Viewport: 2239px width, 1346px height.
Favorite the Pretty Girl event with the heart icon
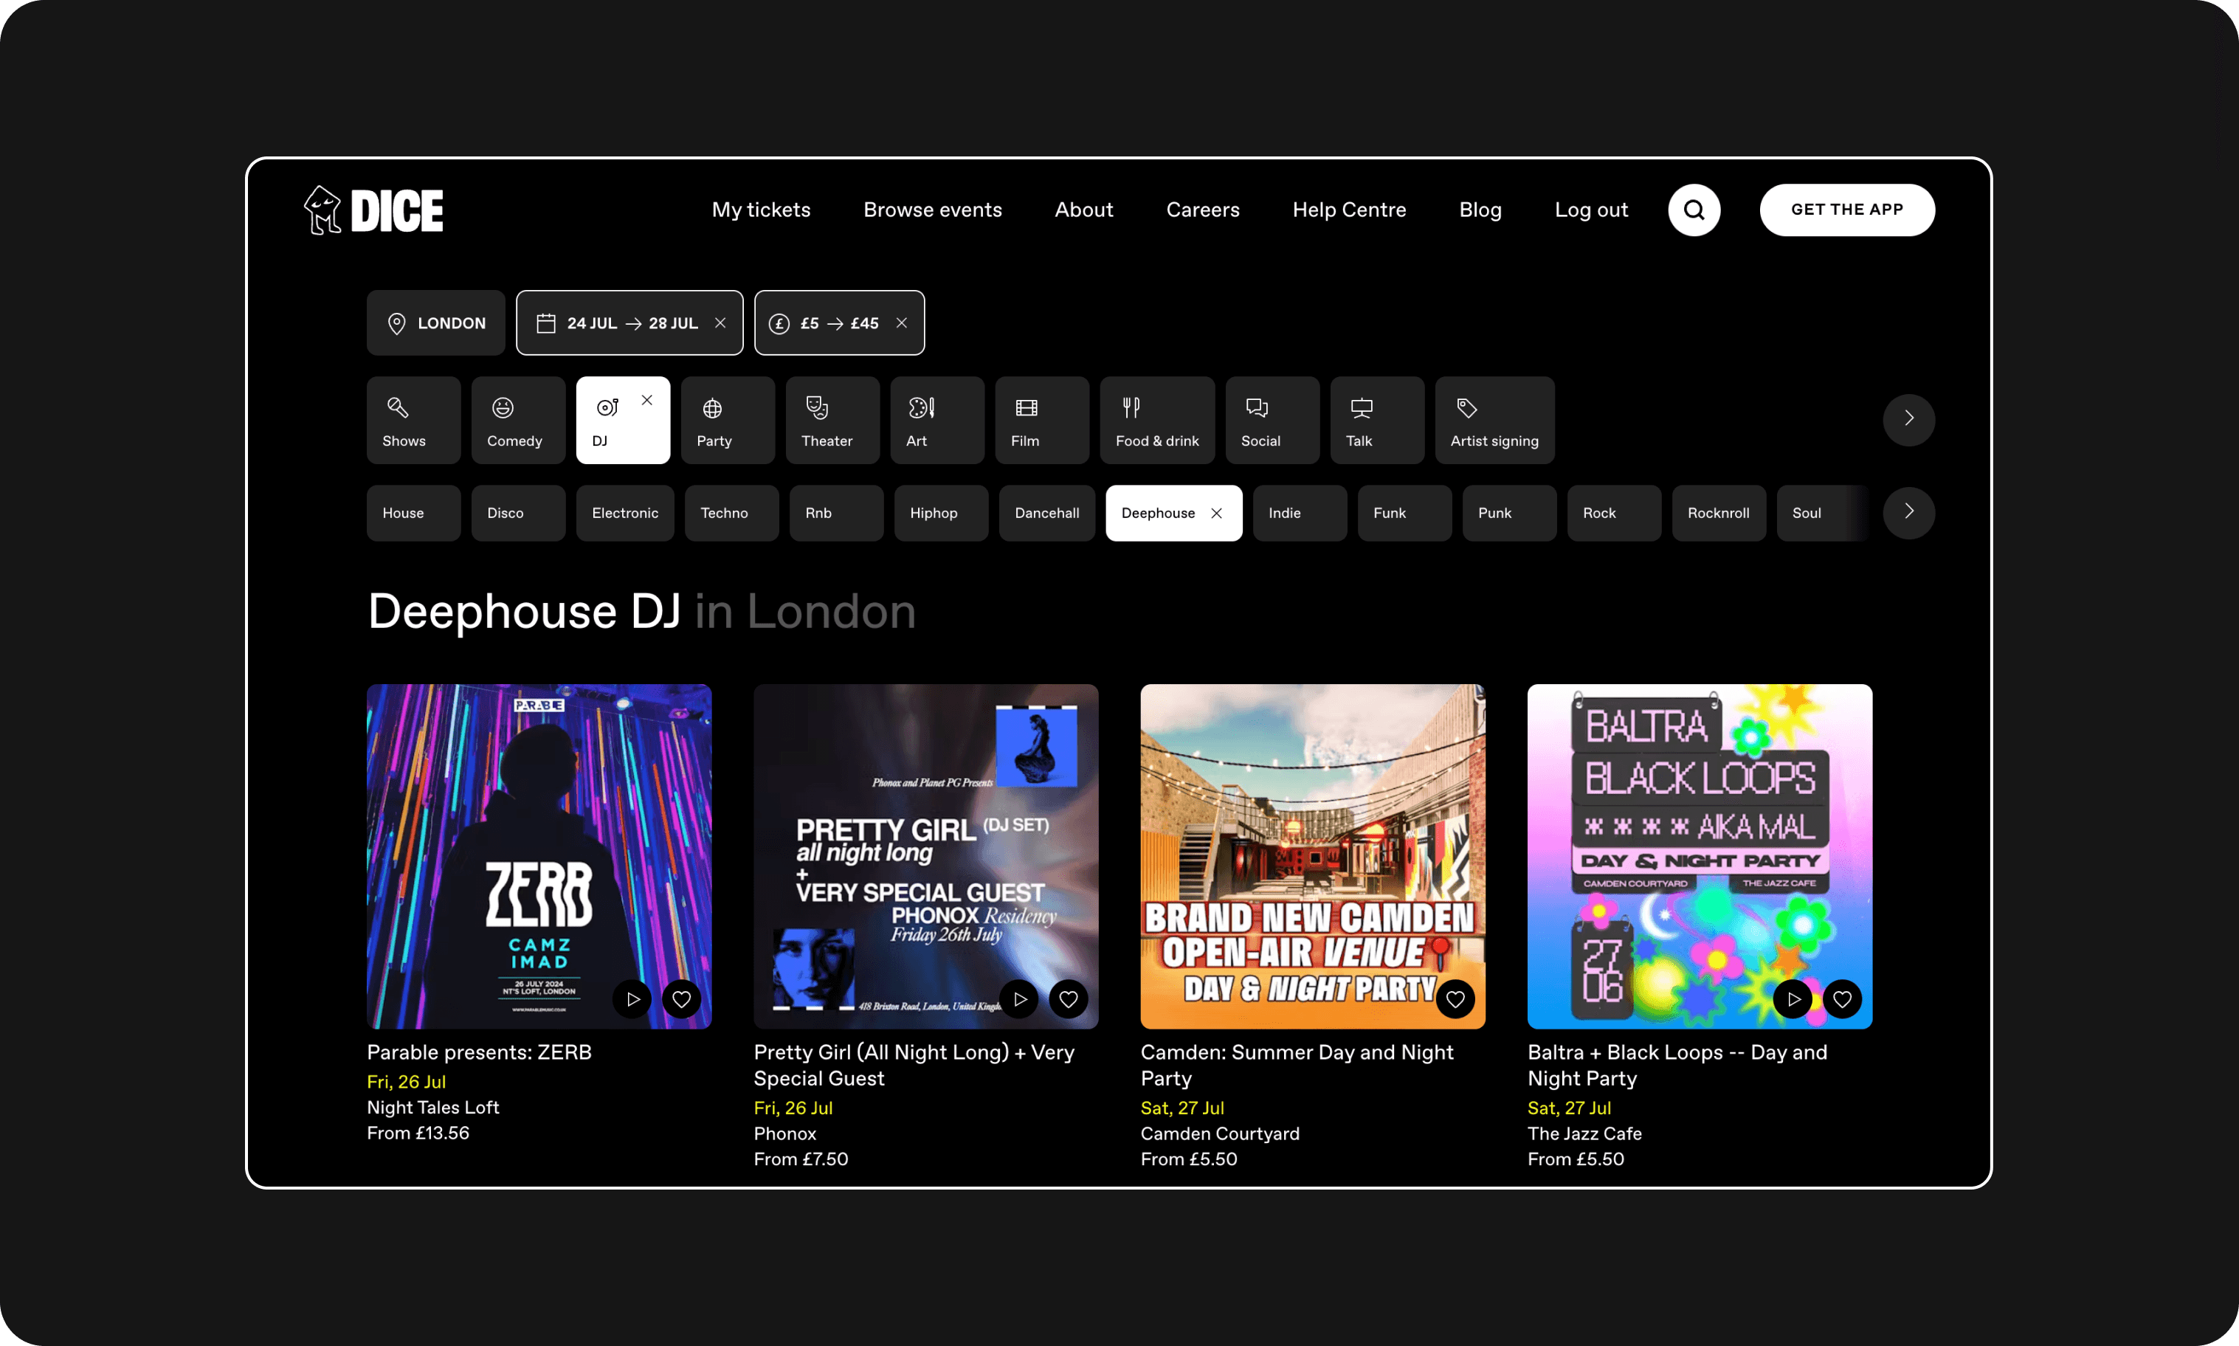click(x=1069, y=998)
